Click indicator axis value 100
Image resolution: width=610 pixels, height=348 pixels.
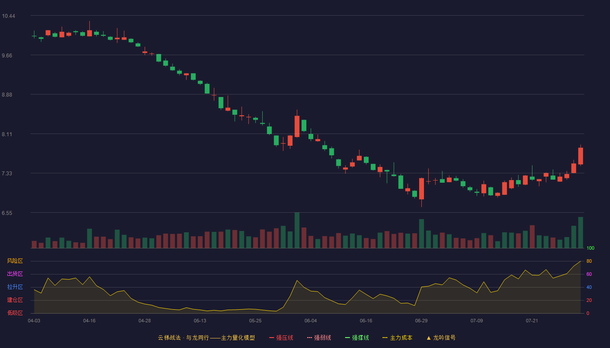point(590,248)
